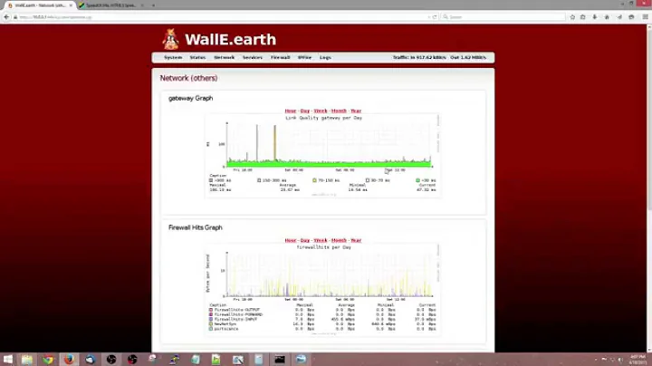Click the Firewall Hits Graph heading
652x366 pixels.
tap(195, 227)
